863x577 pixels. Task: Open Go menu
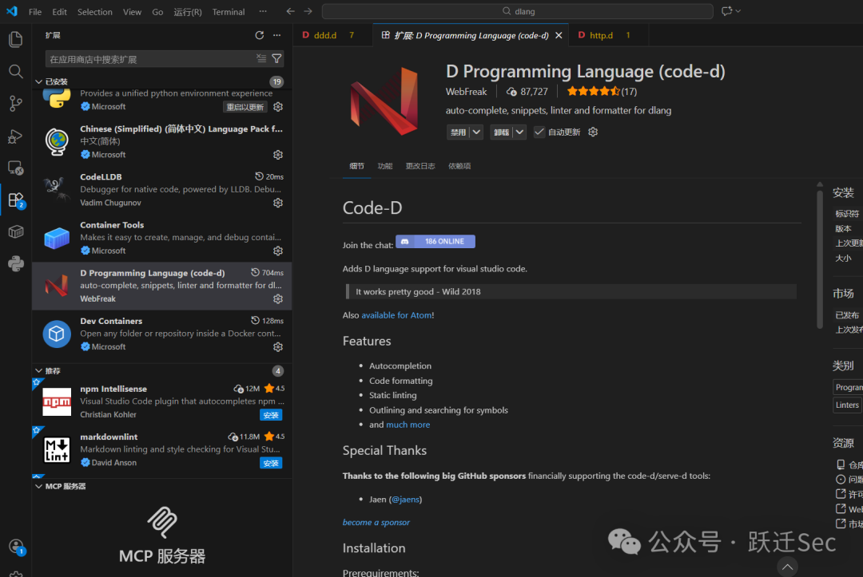(157, 11)
